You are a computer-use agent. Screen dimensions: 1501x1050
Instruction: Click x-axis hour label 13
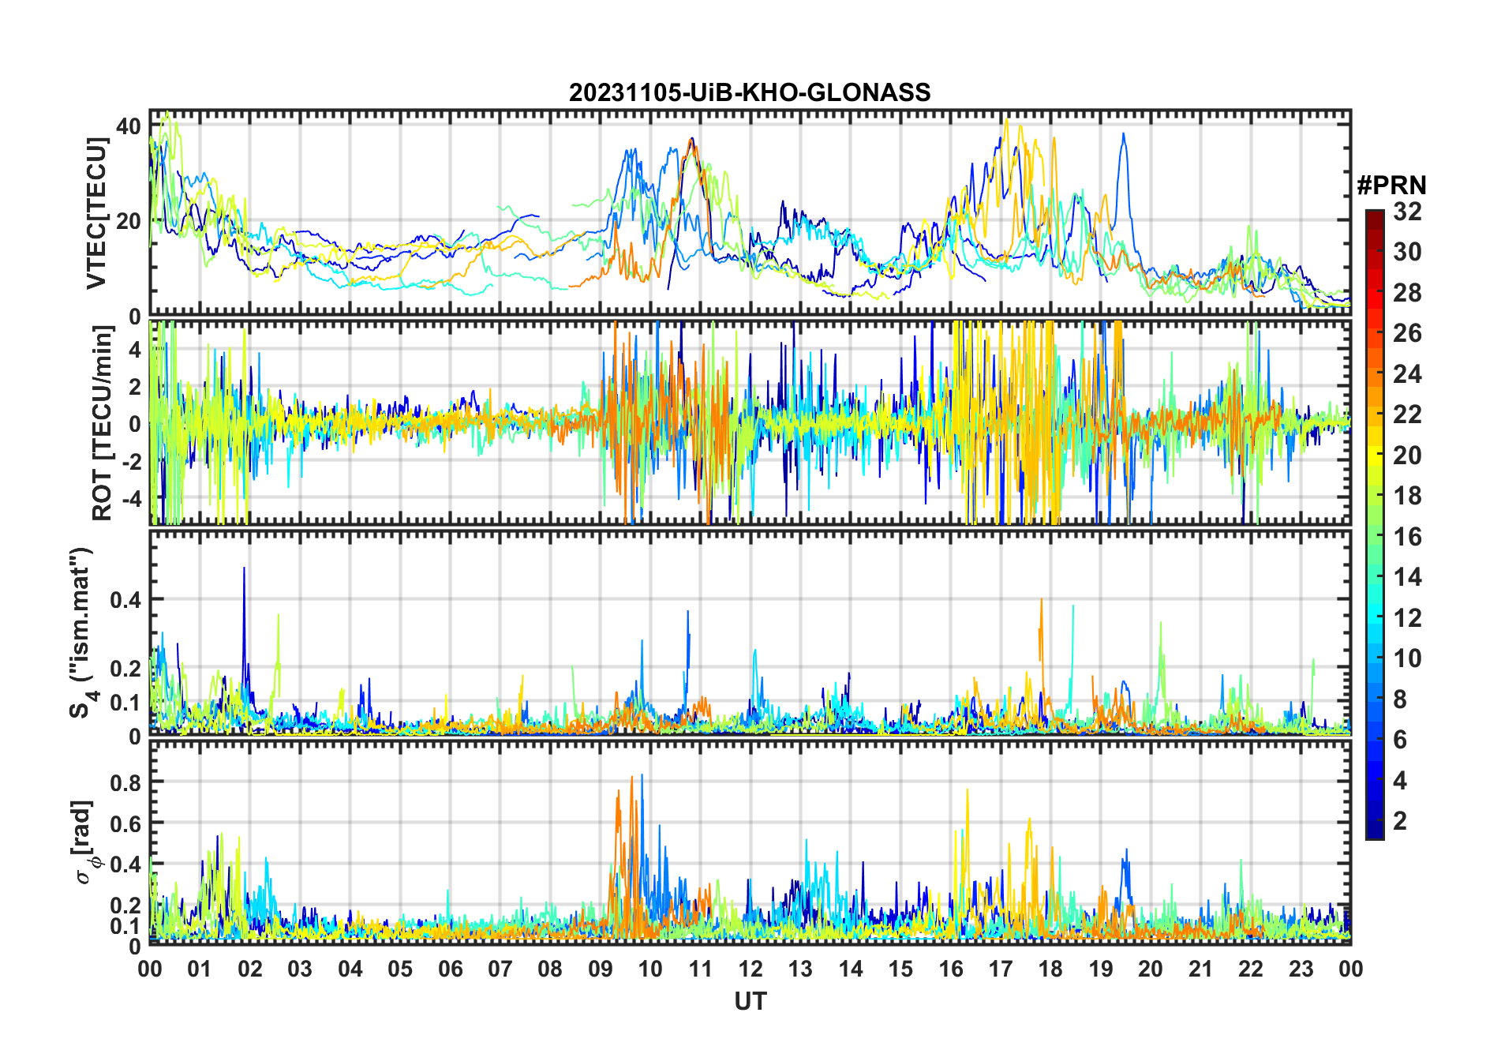point(800,969)
